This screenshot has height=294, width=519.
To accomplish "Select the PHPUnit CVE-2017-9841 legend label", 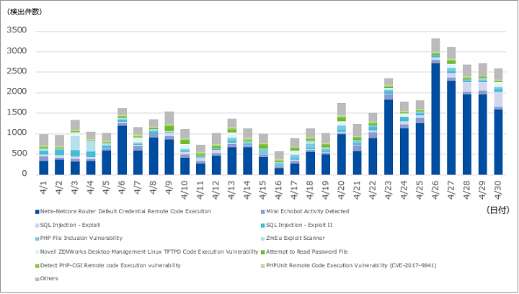I will tap(351, 266).
